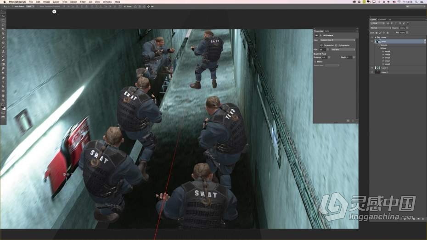Select Orthographic camera button
The width and height of the screenshot is (427, 240).
coord(336,45)
